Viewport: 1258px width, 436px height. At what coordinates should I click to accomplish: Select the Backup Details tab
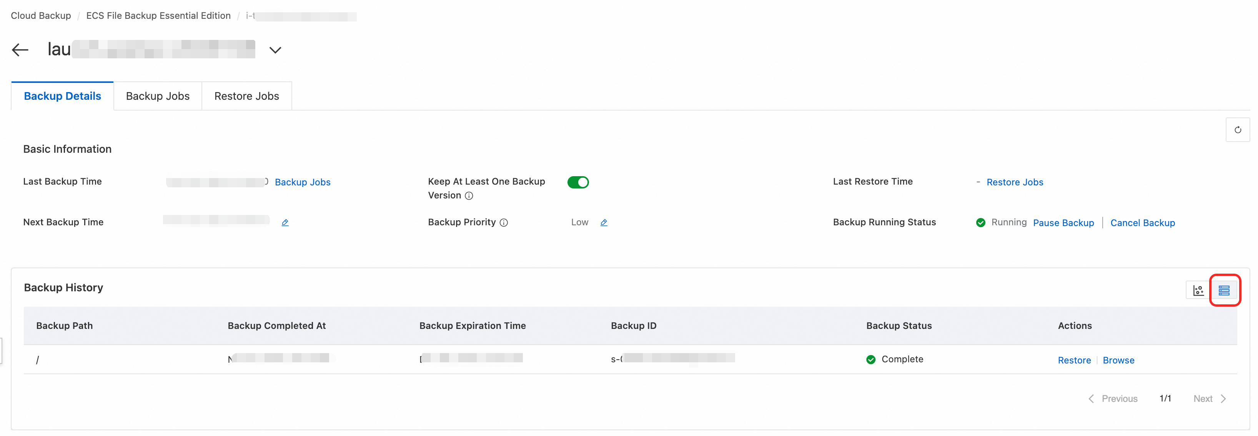pos(63,96)
